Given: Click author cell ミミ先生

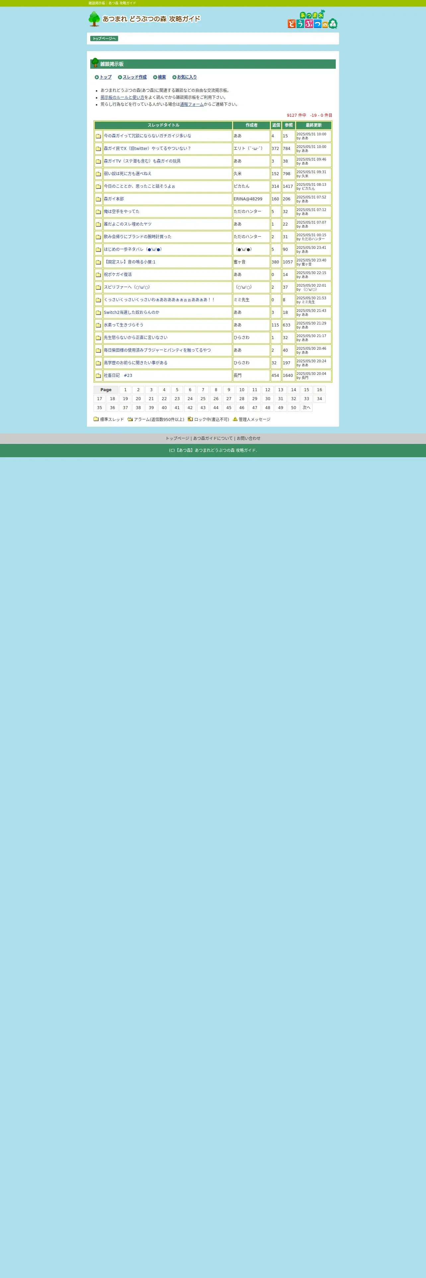Looking at the screenshot, I should pos(251,300).
